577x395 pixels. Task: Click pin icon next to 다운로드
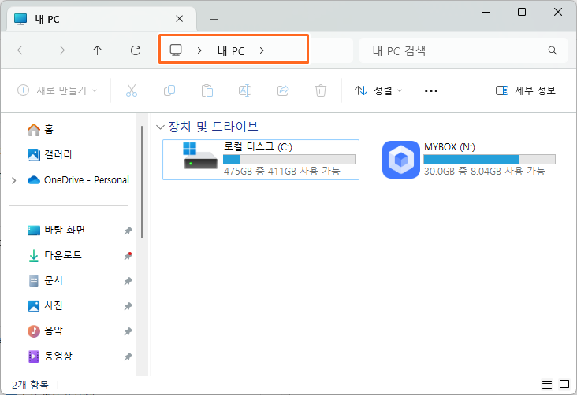pyautogui.click(x=128, y=256)
